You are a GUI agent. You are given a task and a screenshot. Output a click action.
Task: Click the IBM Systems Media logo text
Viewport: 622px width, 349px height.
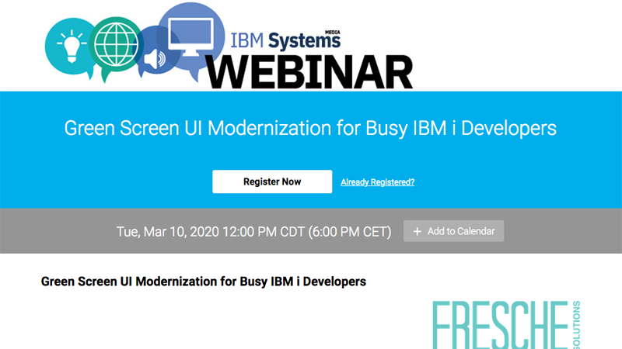click(x=285, y=41)
